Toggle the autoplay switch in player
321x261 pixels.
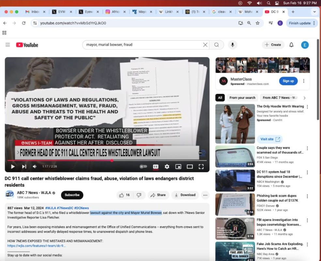click(x=143, y=167)
